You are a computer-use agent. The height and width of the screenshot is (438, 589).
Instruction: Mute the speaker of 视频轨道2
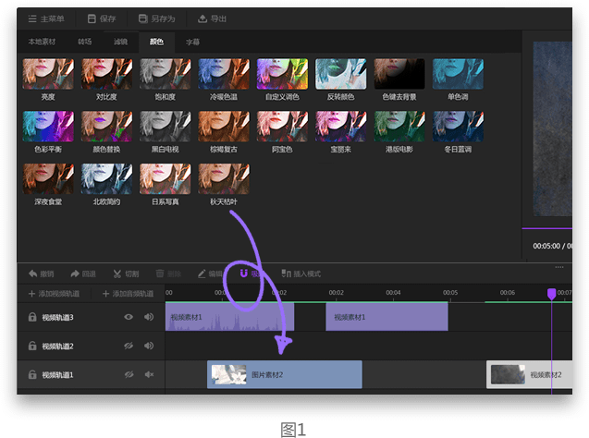tap(149, 346)
